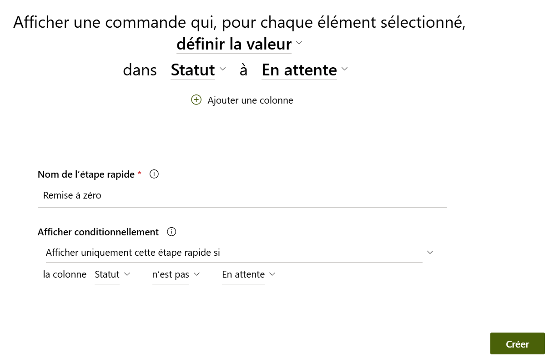
Task: Open the bold 'En attente' value selector
Action: [x=299, y=70]
